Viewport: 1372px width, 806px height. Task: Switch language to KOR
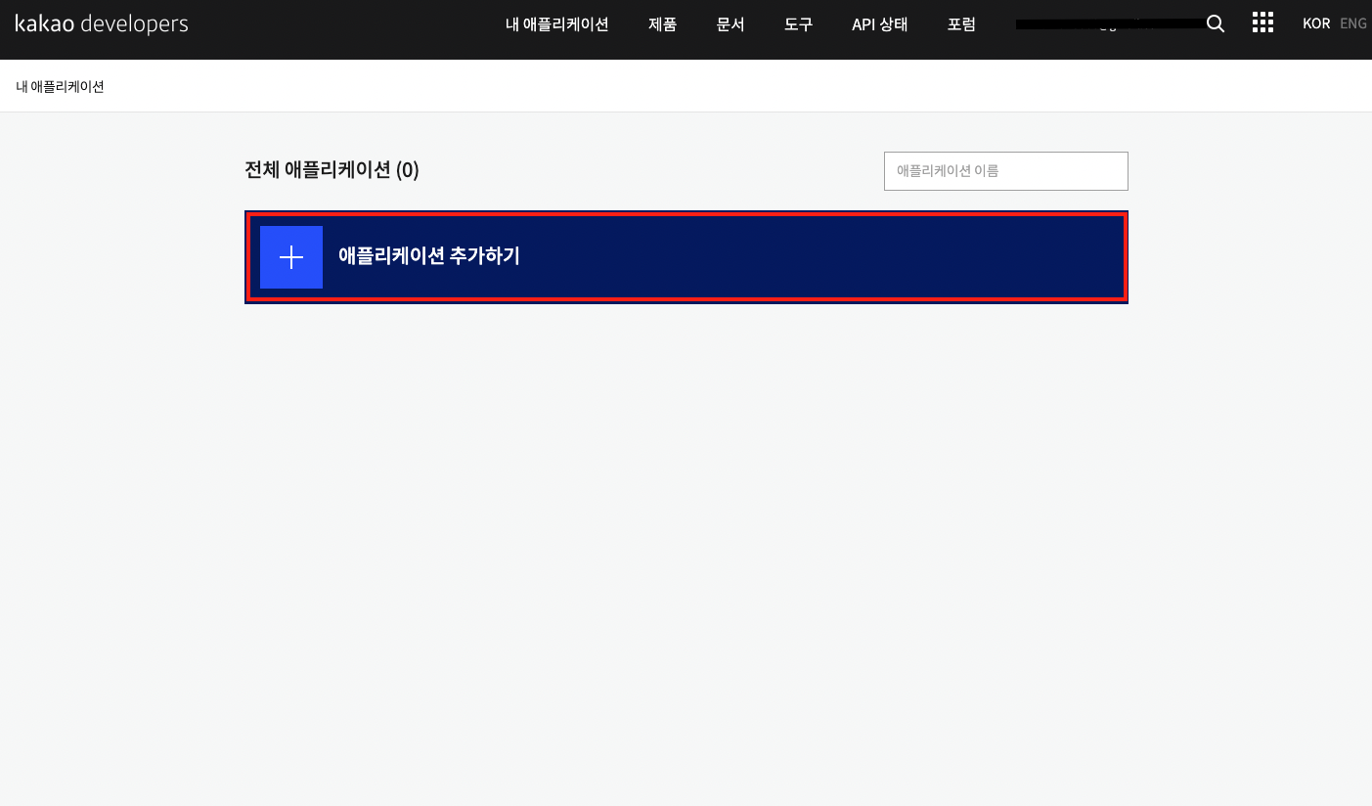click(1316, 23)
